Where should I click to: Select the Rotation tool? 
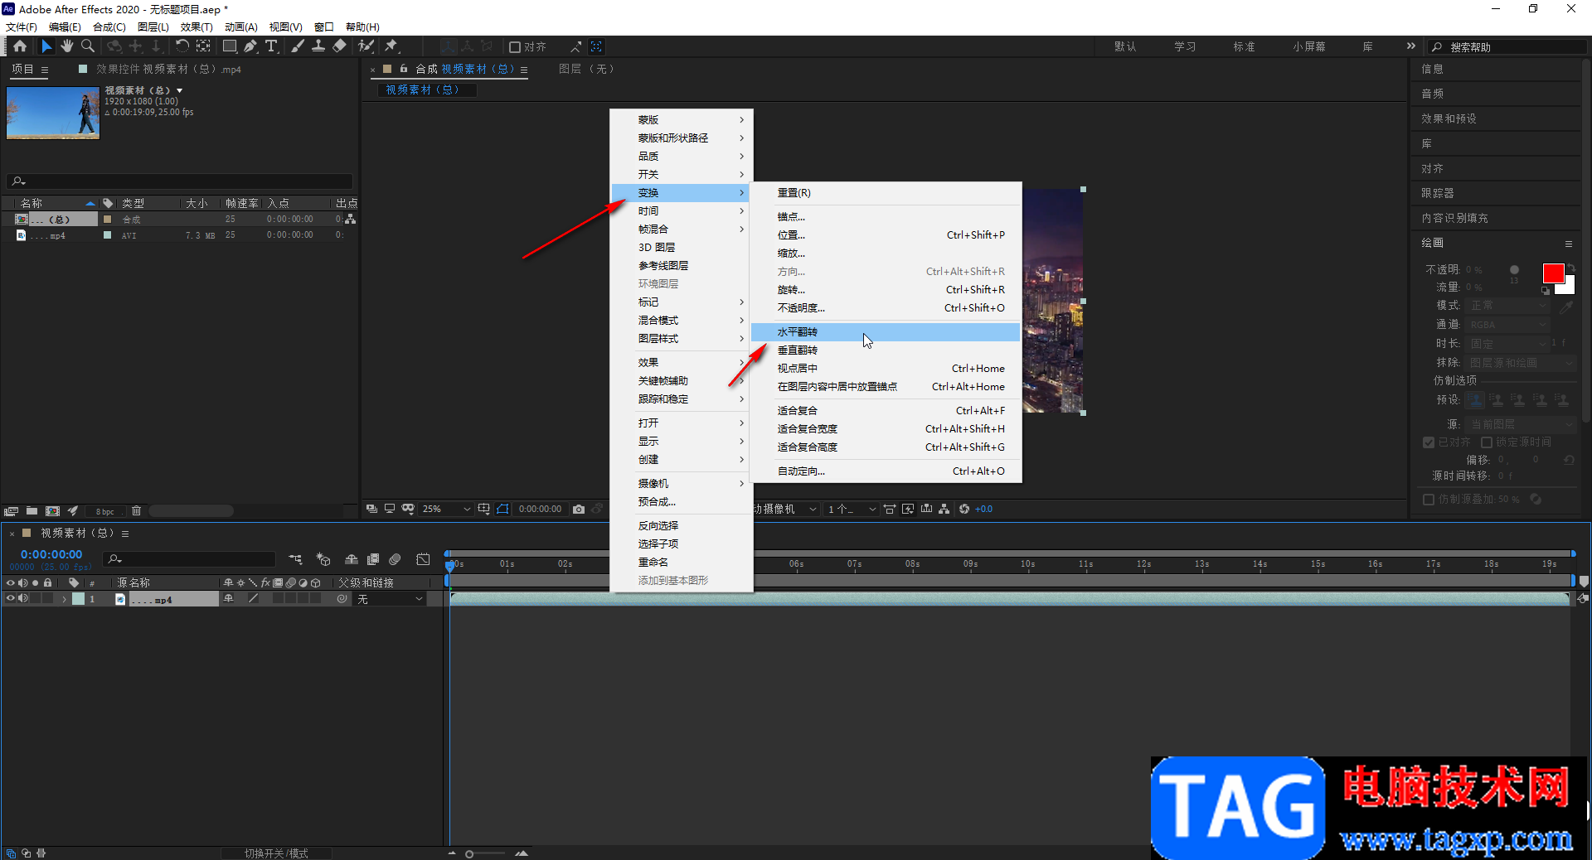click(x=182, y=46)
